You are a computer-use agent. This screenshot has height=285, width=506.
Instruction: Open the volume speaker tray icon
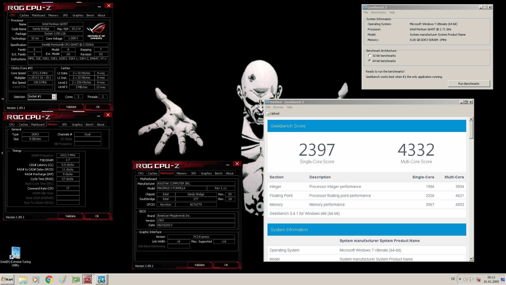466,279
